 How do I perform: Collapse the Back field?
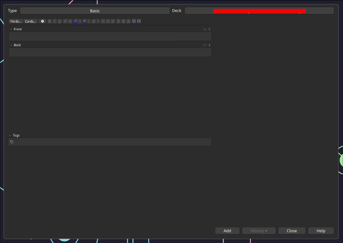[11, 45]
